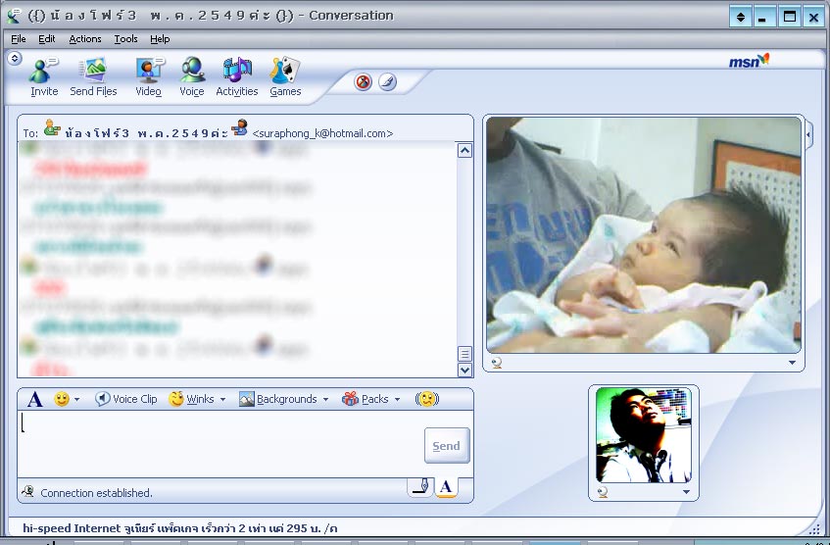Open the Actions menu

pos(85,39)
